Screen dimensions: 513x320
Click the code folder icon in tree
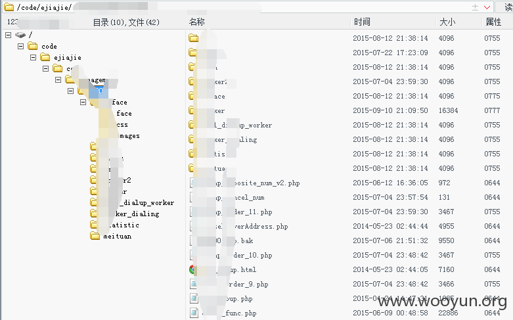point(33,46)
